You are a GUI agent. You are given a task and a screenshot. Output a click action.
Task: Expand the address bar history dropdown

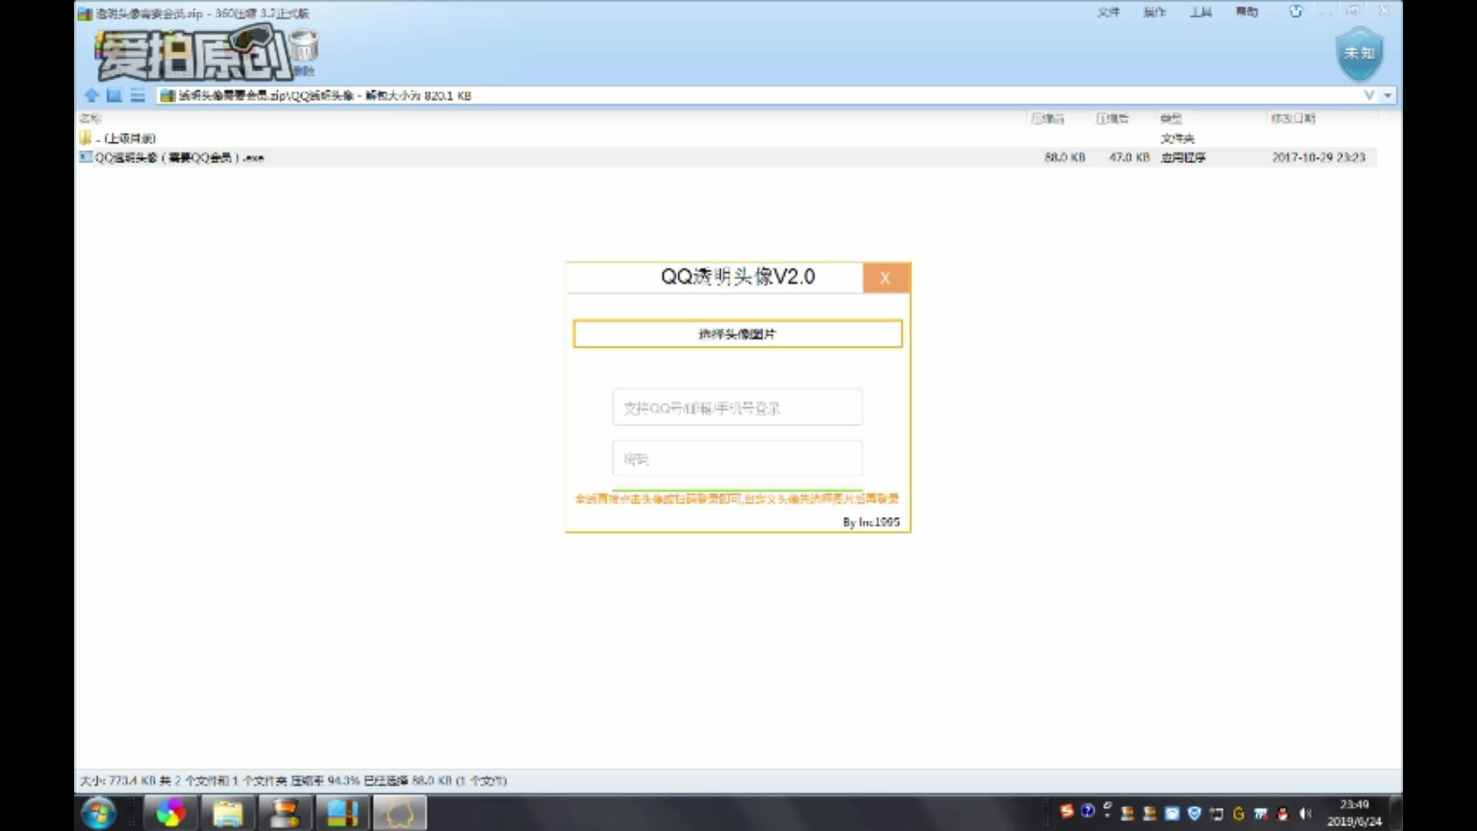[x=1369, y=95]
